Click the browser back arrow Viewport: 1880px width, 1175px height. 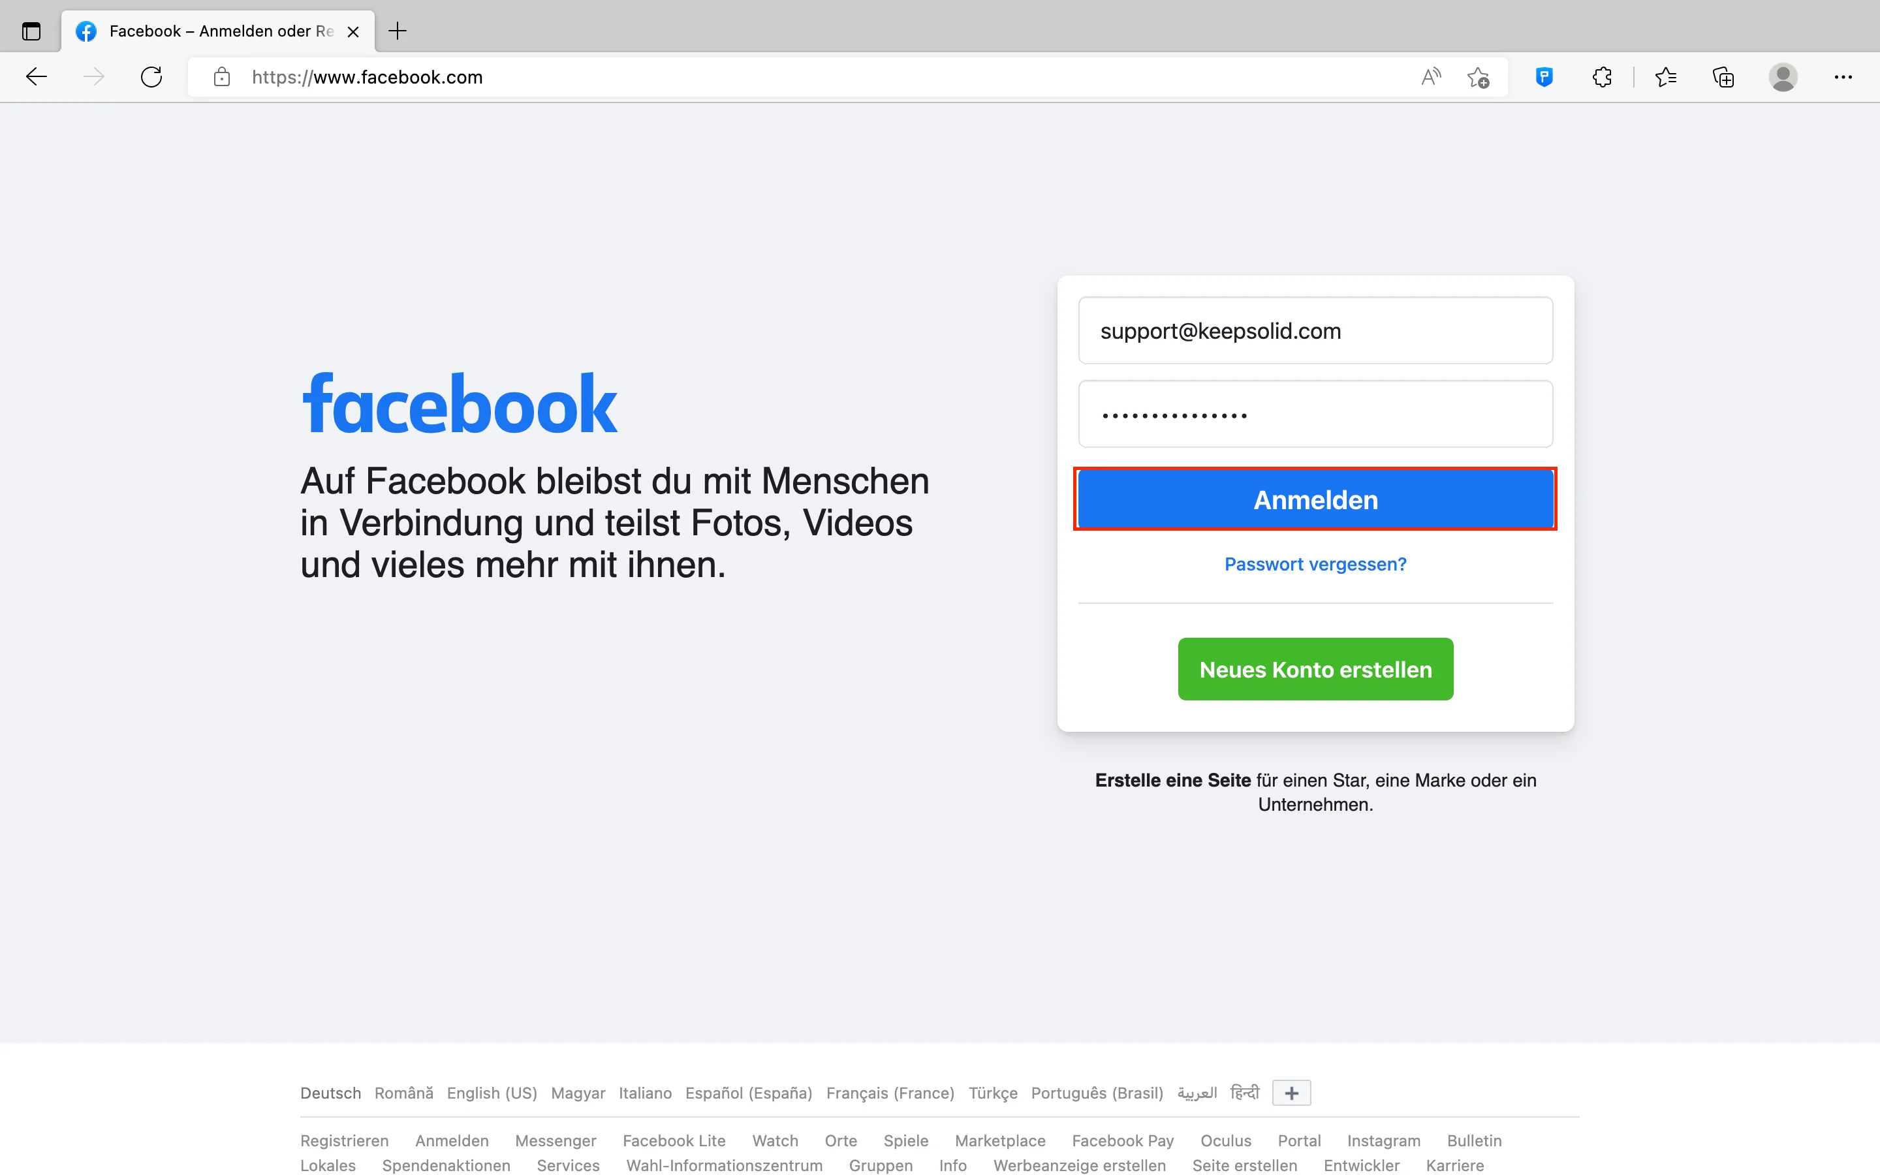pos(37,77)
